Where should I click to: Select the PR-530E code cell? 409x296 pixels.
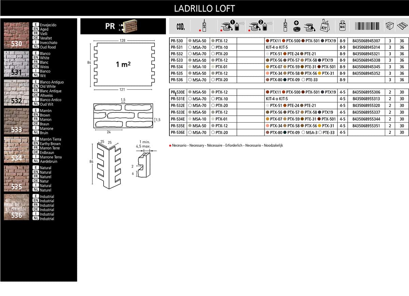click(x=178, y=92)
